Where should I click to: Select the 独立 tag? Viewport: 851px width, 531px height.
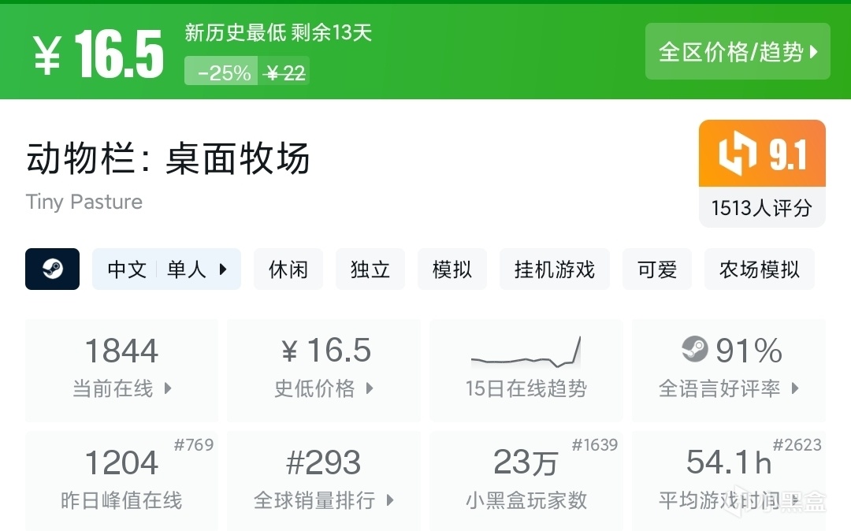tap(370, 269)
